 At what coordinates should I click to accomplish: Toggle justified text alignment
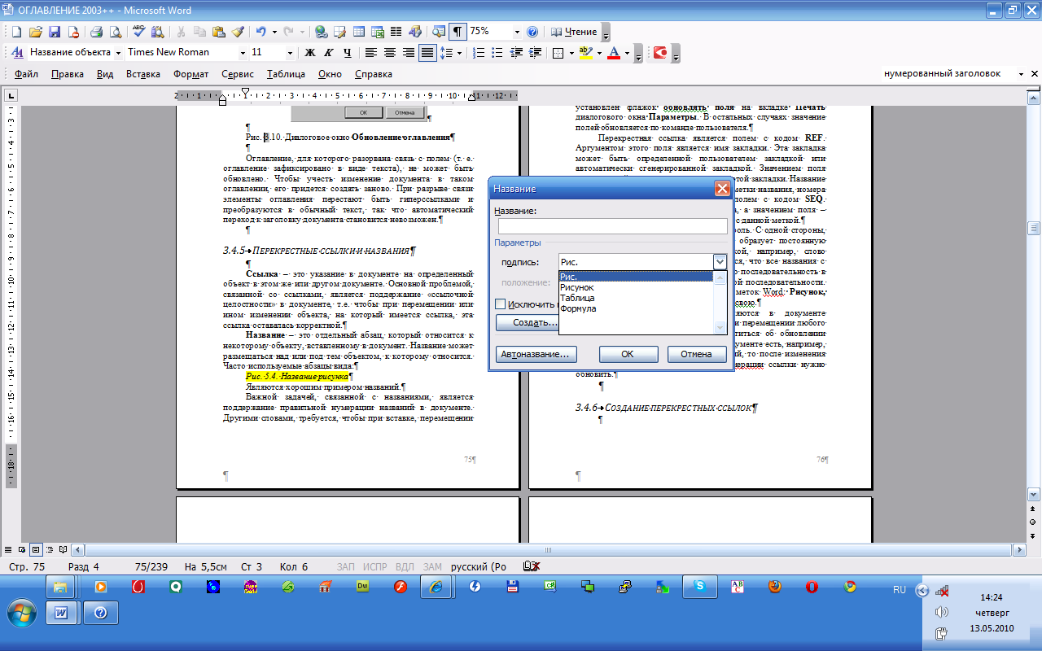click(x=427, y=52)
